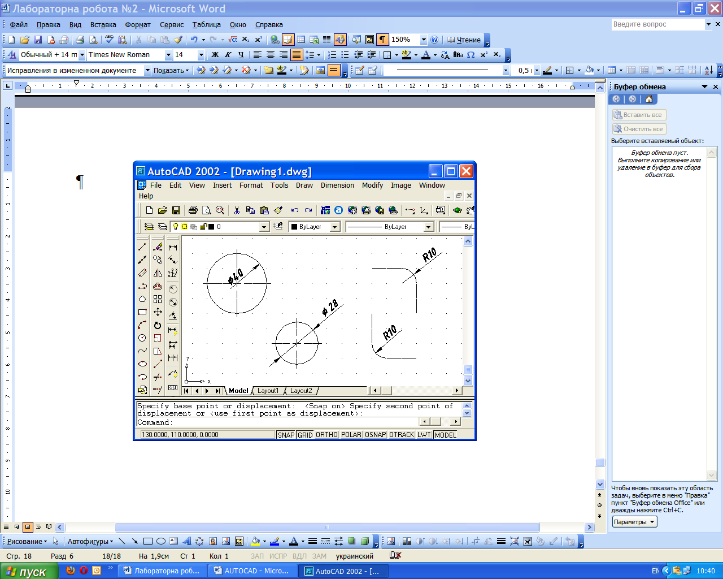Screen dimensions: 723x579
Task: Open the Файл menu
Action: tap(19, 24)
